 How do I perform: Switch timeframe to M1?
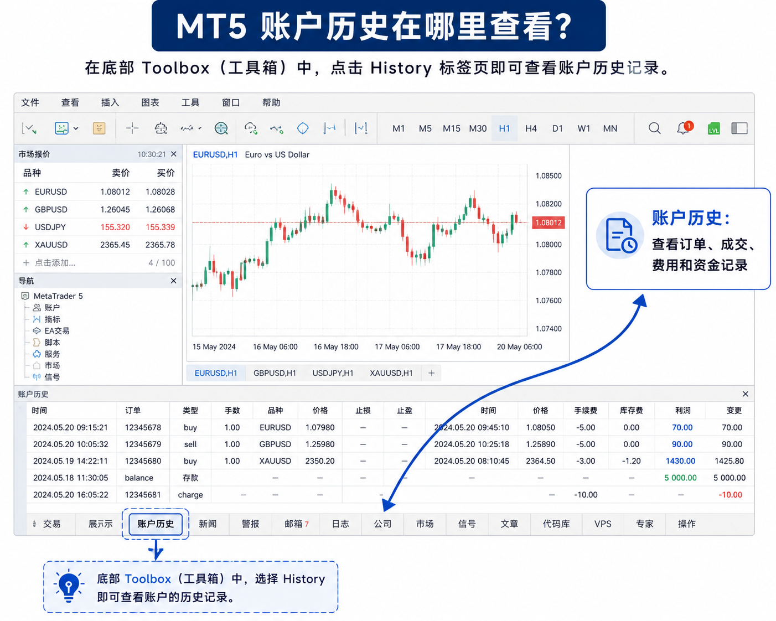[399, 128]
